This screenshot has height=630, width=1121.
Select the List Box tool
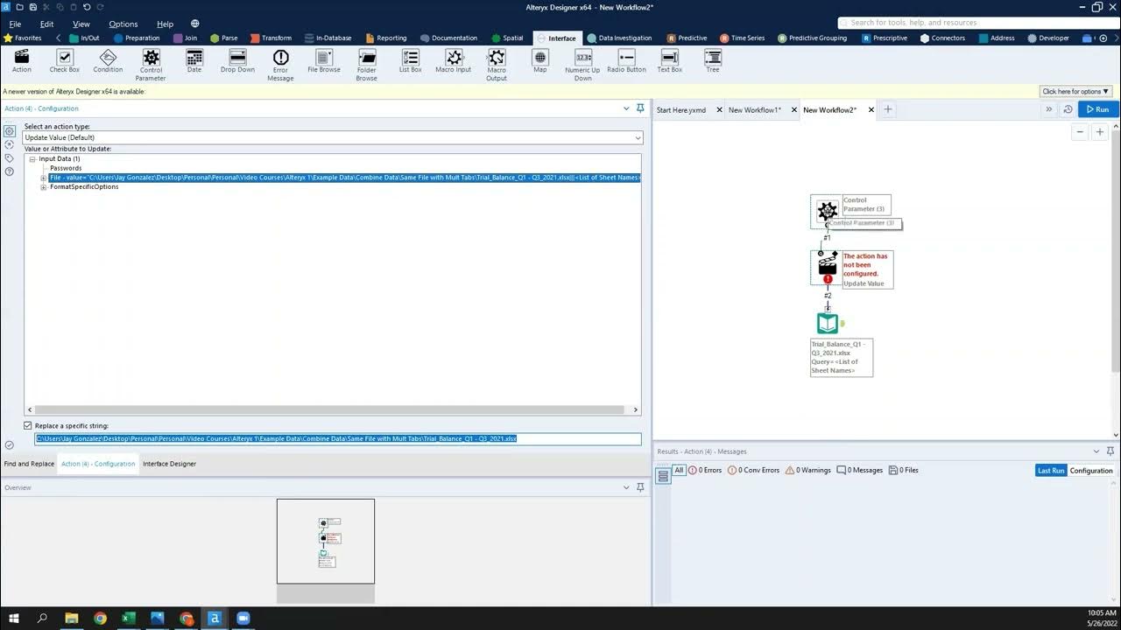click(411, 59)
